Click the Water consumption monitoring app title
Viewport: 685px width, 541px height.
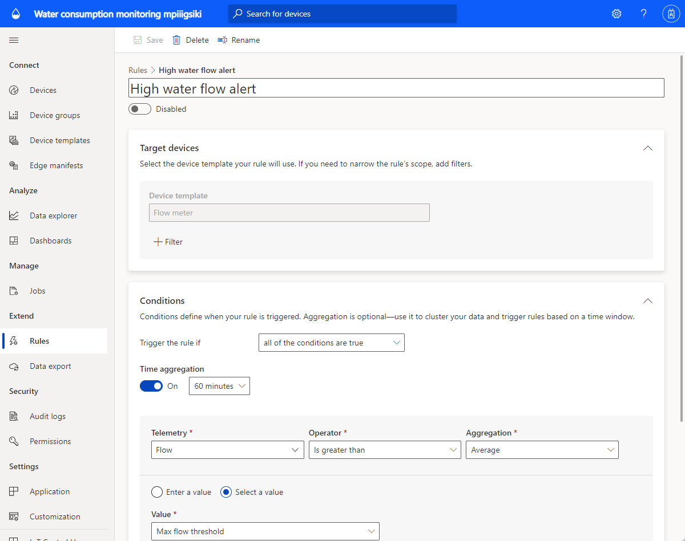click(x=118, y=14)
